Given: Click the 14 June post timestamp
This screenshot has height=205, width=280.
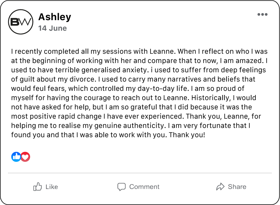Looking at the screenshot, I should 52,28.
